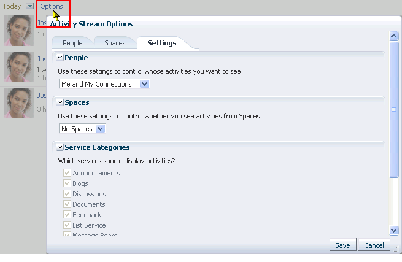Image resolution: width=402 pixels, height=262 pixels.
Task: Uncheck the Feedback service checkbox
Action: 67,214
